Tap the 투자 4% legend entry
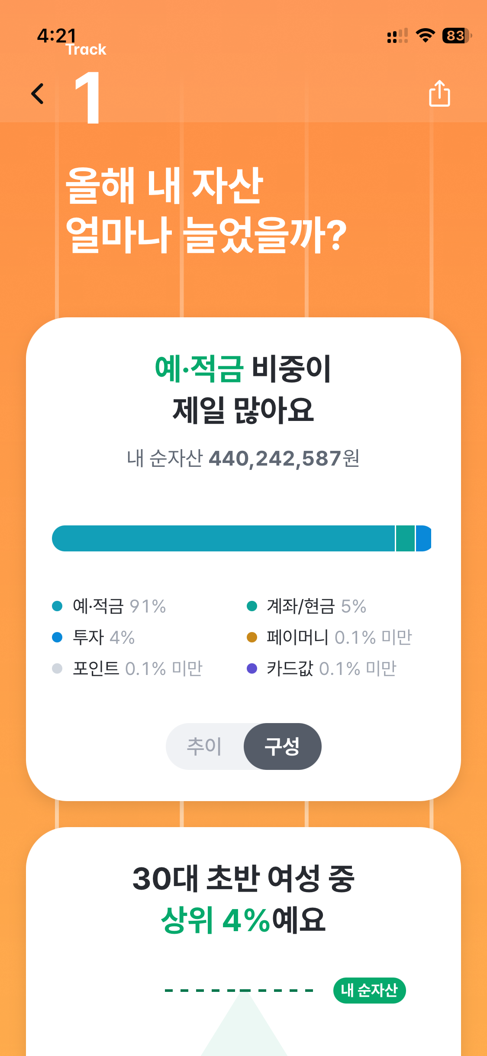Screen dimensions: 487x1056 pos(94,637)
